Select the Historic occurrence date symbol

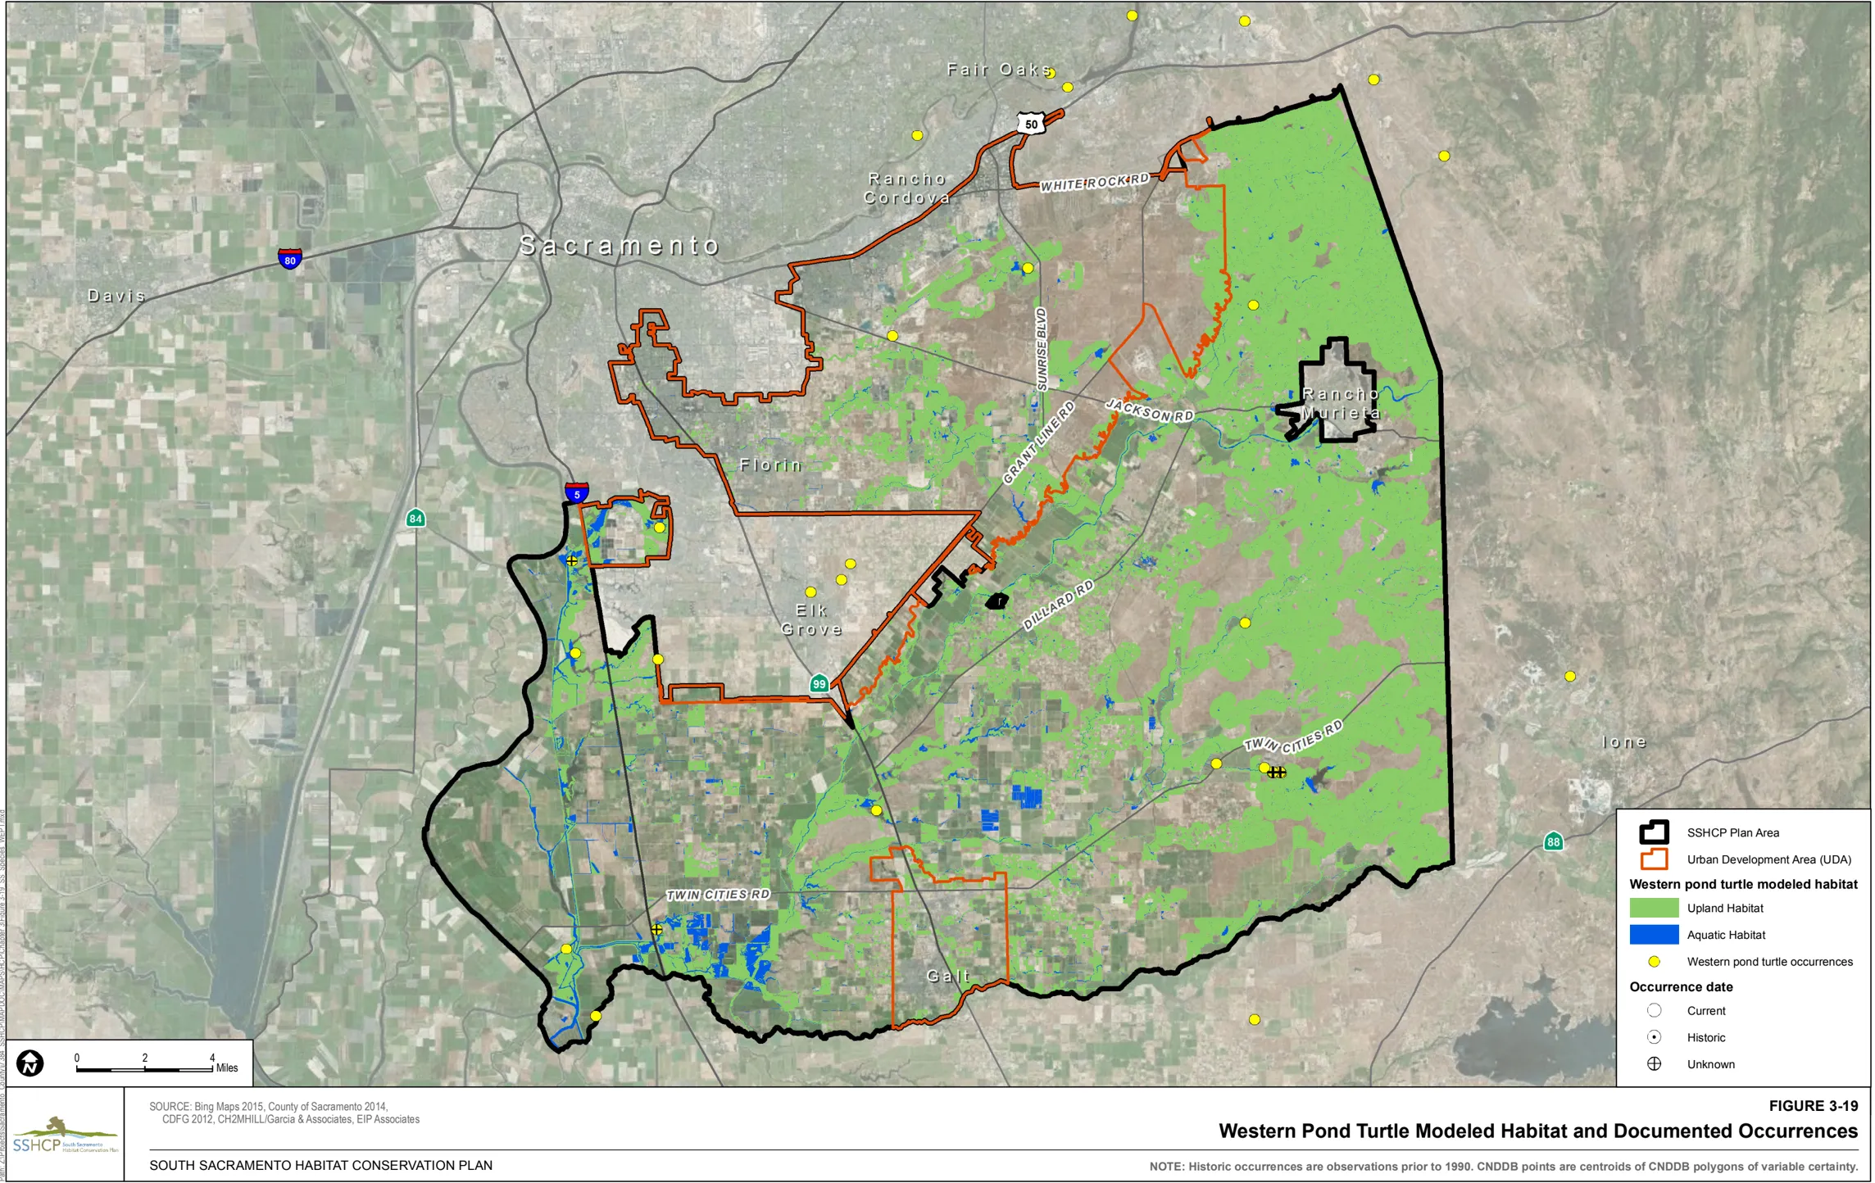click(x=1654, y=1037)
